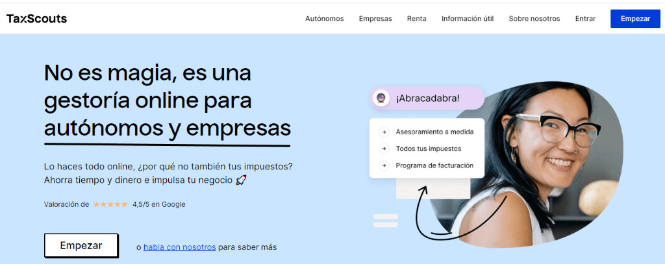Follow the 'habla con nosotros' link
This screenshot has height=264, width=665.
coord(179,247)
